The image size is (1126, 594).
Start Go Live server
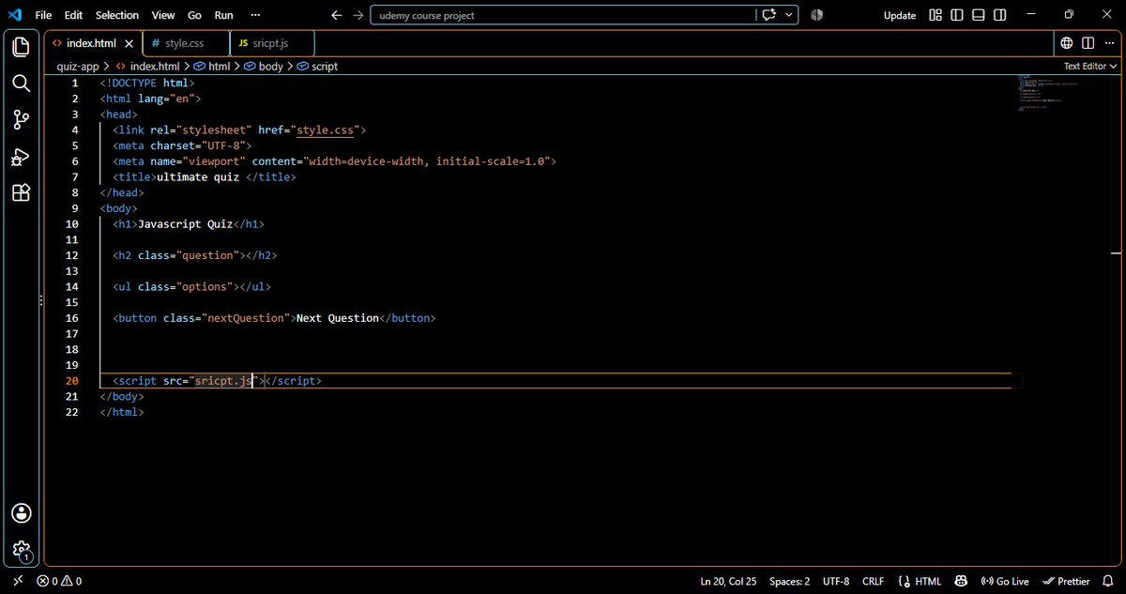[x=1005, y=582]
